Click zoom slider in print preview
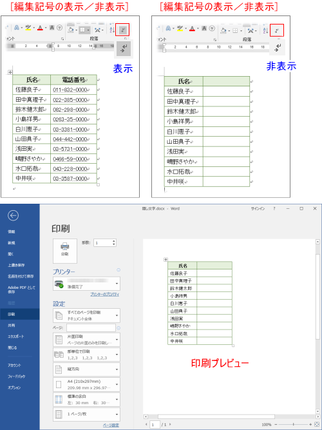Viewport: 322px width, 430px height. (x=294, y=424)
